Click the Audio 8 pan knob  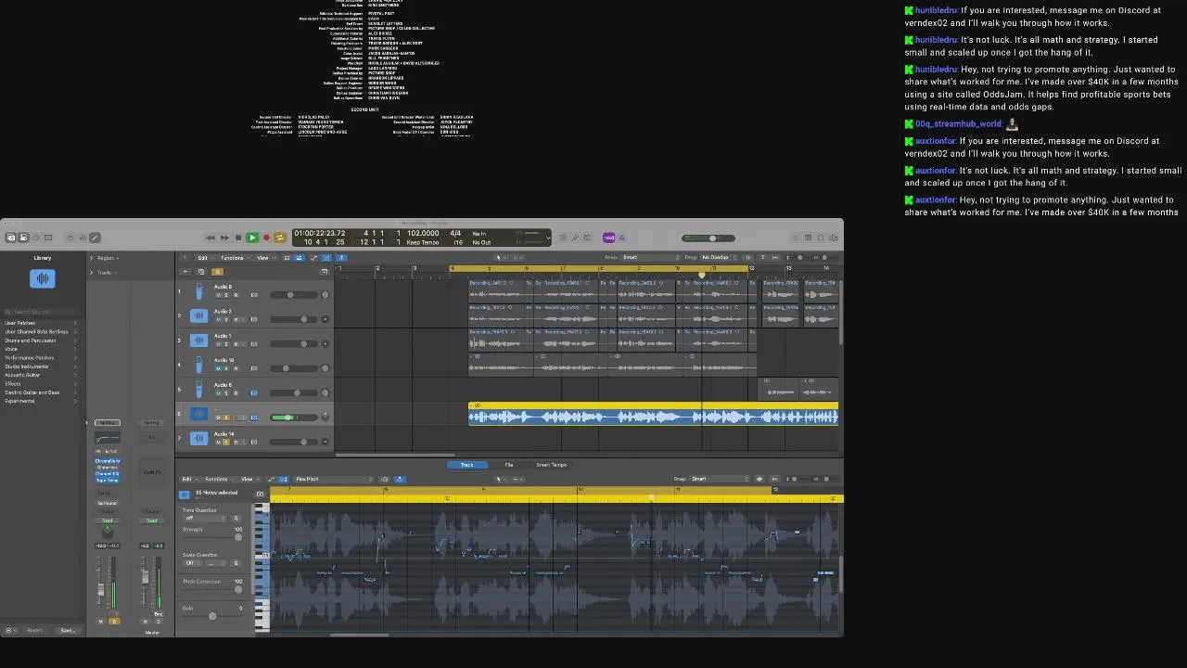(325, 295)
